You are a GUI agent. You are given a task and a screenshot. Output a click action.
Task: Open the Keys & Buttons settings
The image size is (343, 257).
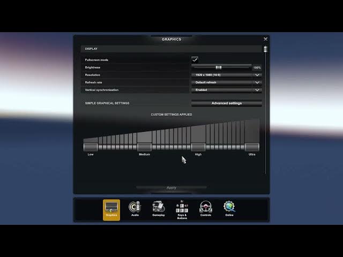(182, 210)
